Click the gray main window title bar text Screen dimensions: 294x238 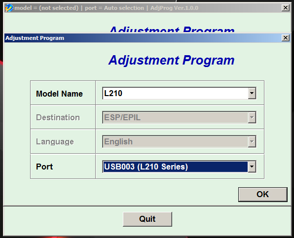click(107, 8)
